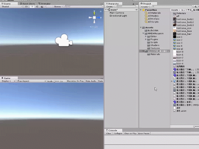
Task: Select the spa-2 material icon
Action: (x=175, y=40)
